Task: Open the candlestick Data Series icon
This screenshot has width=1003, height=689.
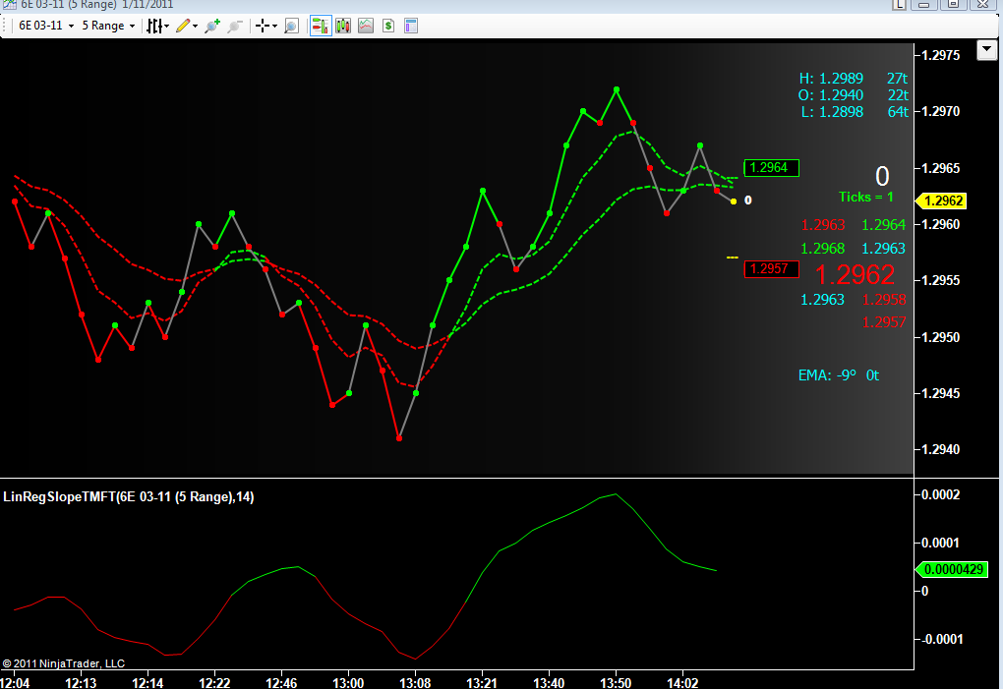Action: click(343, 26)
